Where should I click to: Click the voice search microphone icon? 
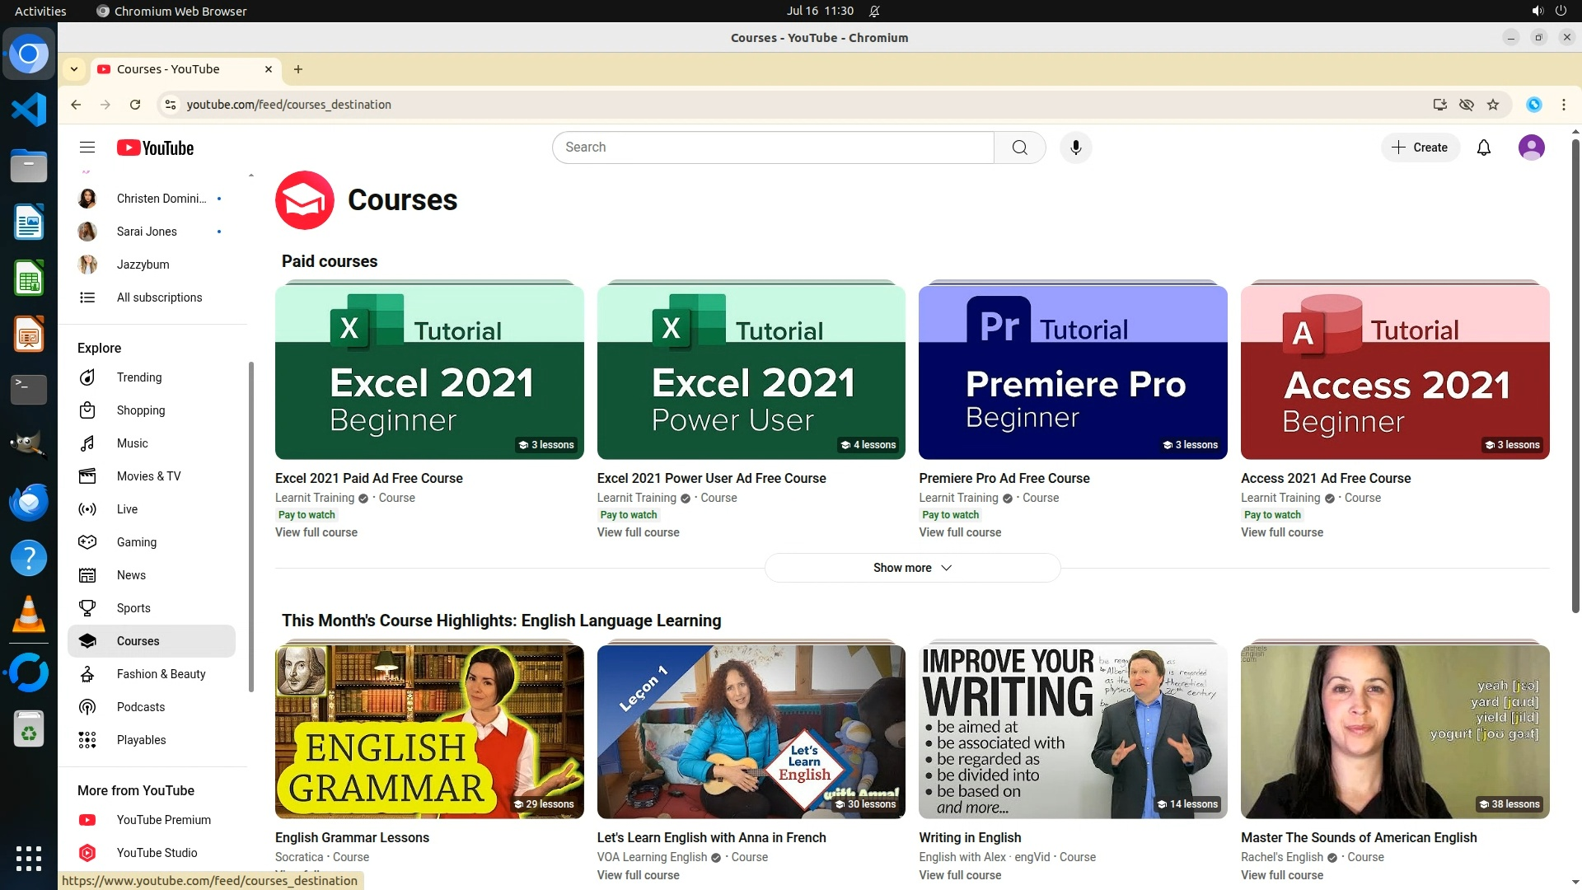1075,148
